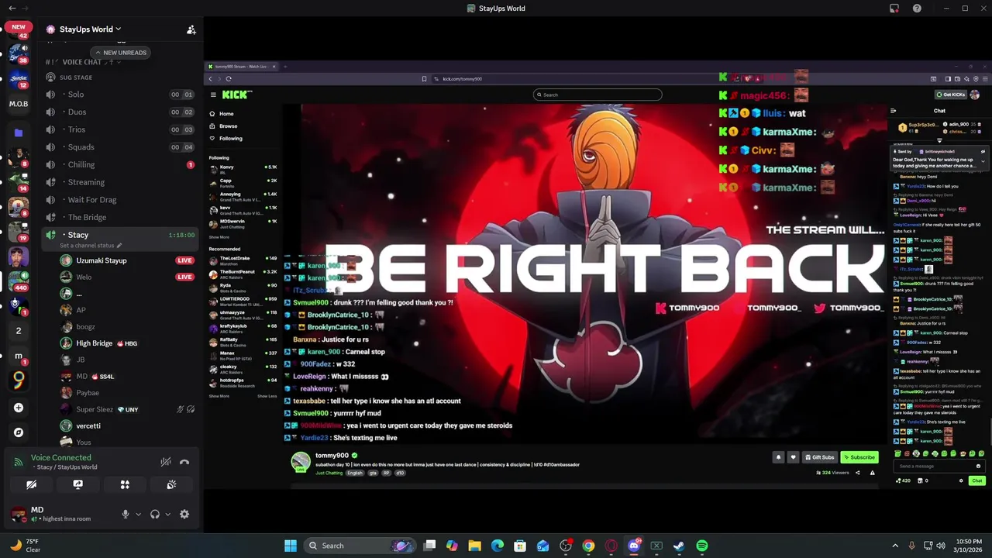Open the Discord activities launcher icon
The height and width of the screenshot is (558, 992).
(x=125, y=484)
